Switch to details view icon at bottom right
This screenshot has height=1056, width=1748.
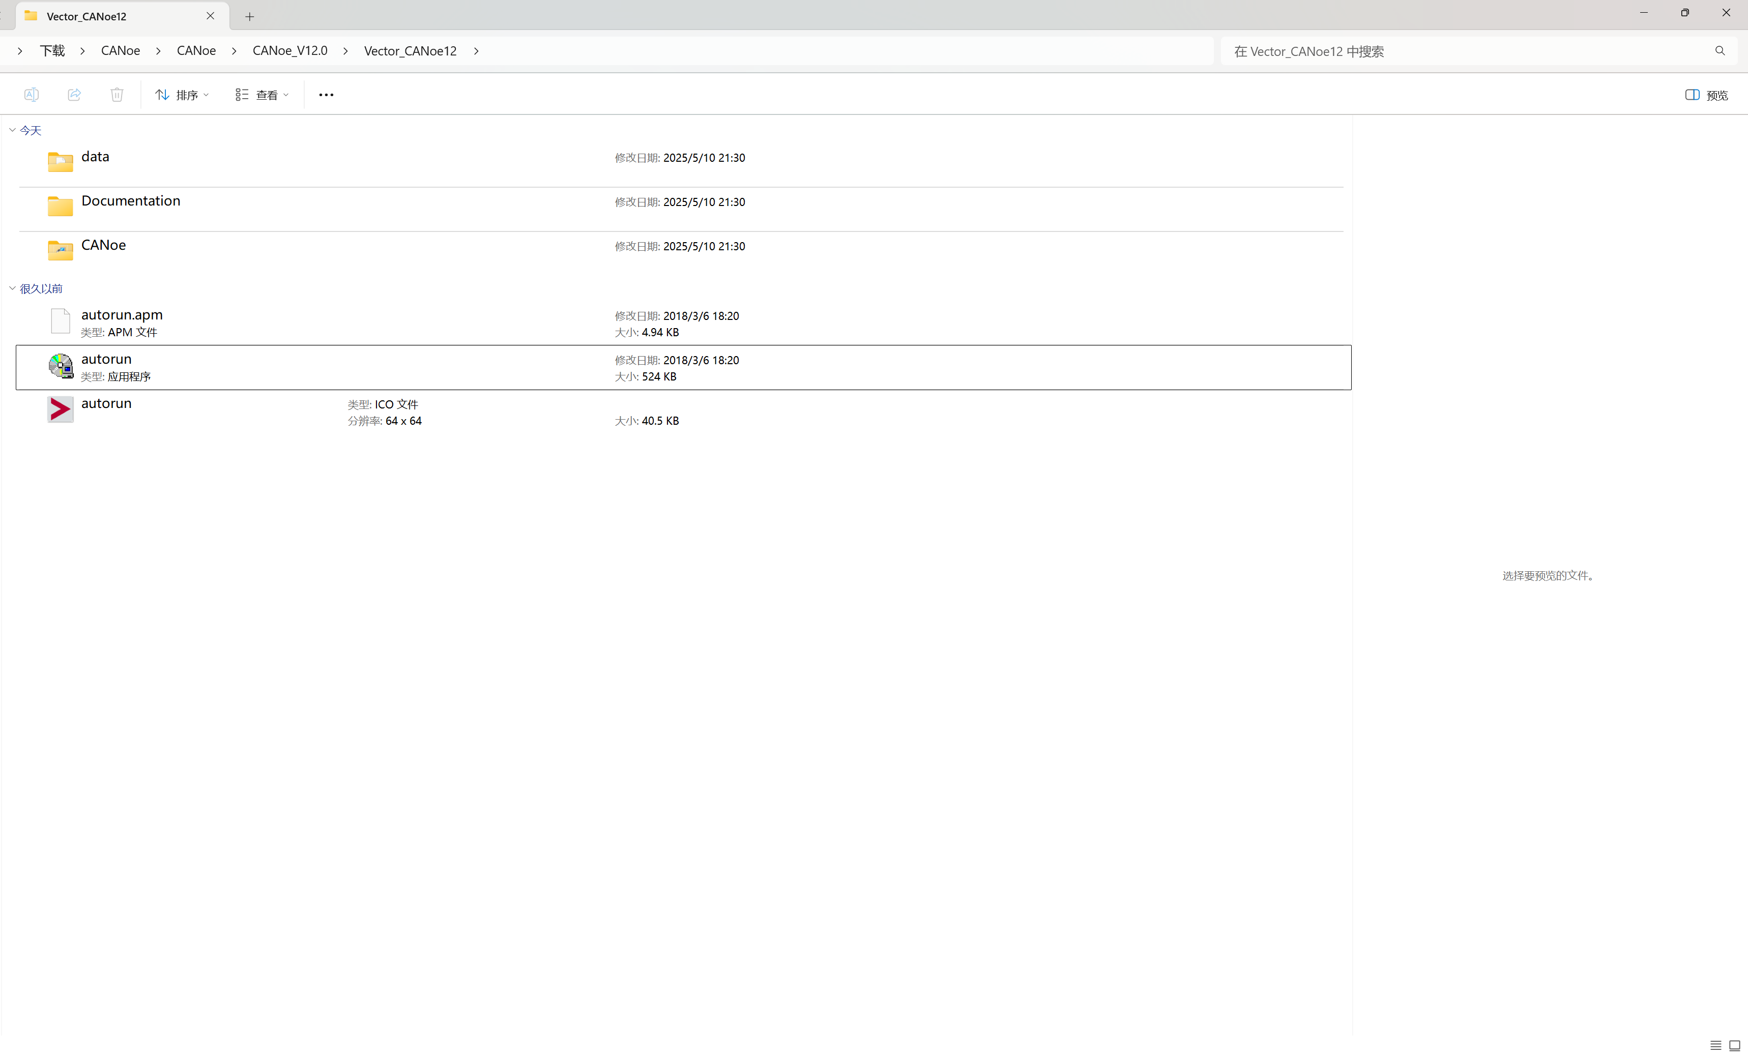click(1715, 1045)
